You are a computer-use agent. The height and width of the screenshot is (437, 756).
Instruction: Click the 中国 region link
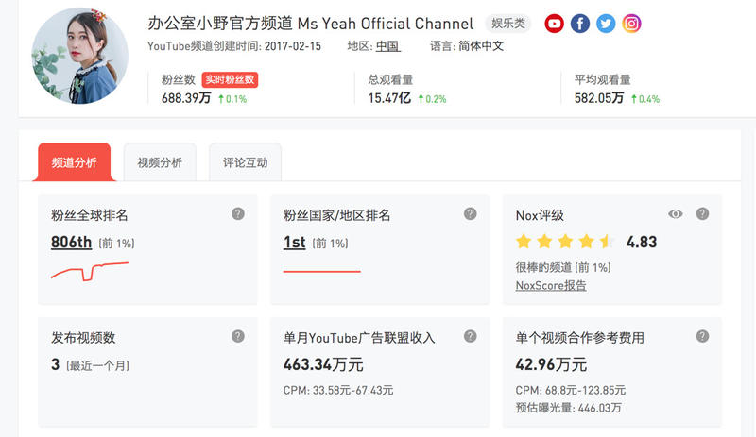(387, 46)
